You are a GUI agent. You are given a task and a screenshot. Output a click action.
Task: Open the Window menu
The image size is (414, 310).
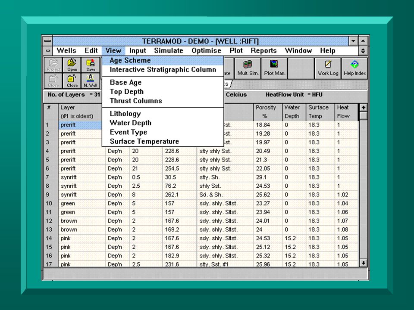tap(298, 51)
